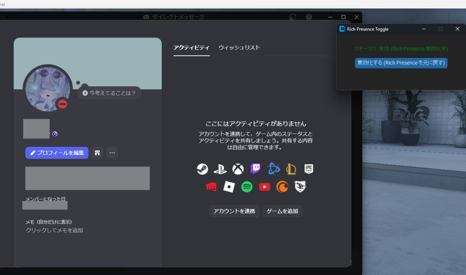Image resolution: width=466 pixels, height=275 pixels.
Task: Select the アクティビティ tab
Action: coord(191,47)
